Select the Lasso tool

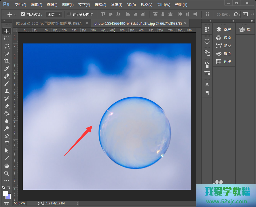pyautogui.click(x=7, y=46)
